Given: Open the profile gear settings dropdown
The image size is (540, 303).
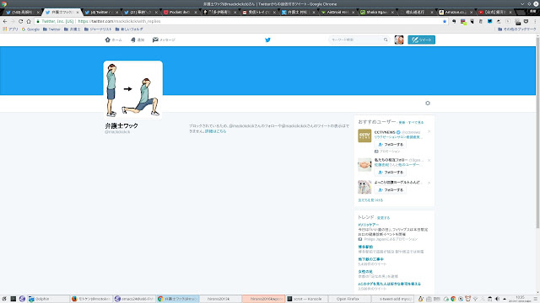Looking at the screenshot, I should 428,103.
